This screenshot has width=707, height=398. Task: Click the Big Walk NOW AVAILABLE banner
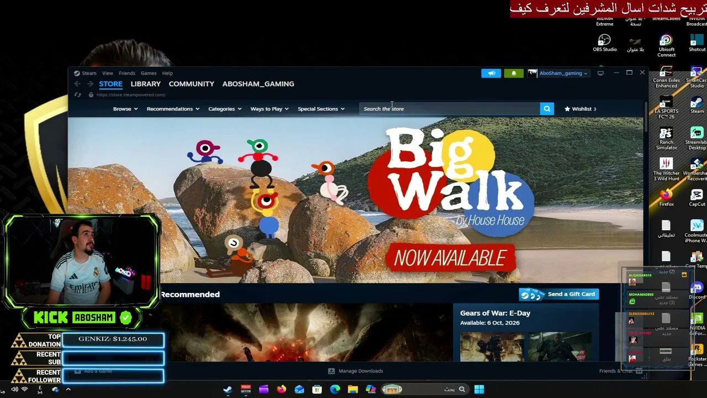click(356, 200)
